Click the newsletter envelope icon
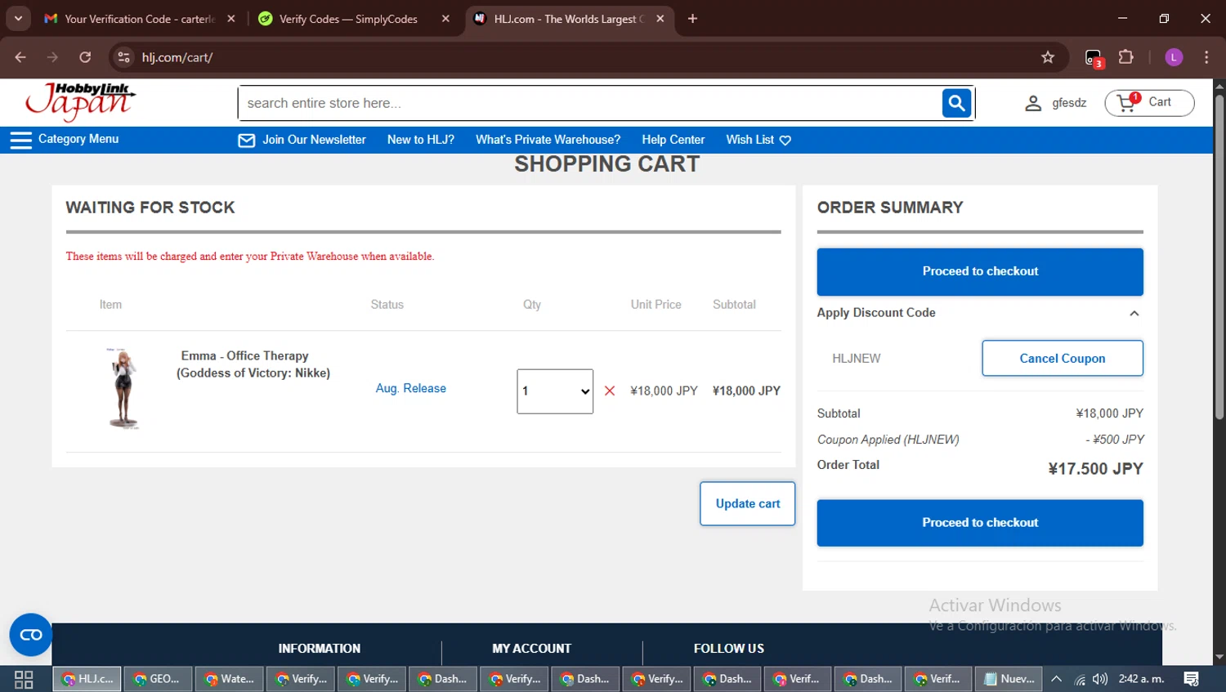The height and width of the screenshot is (692, 1226). pos(246,141)
